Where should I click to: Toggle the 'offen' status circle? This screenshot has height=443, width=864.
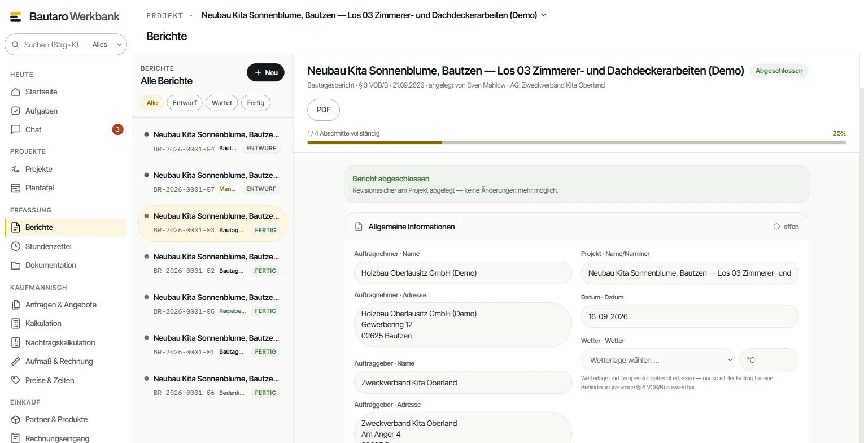776,227
